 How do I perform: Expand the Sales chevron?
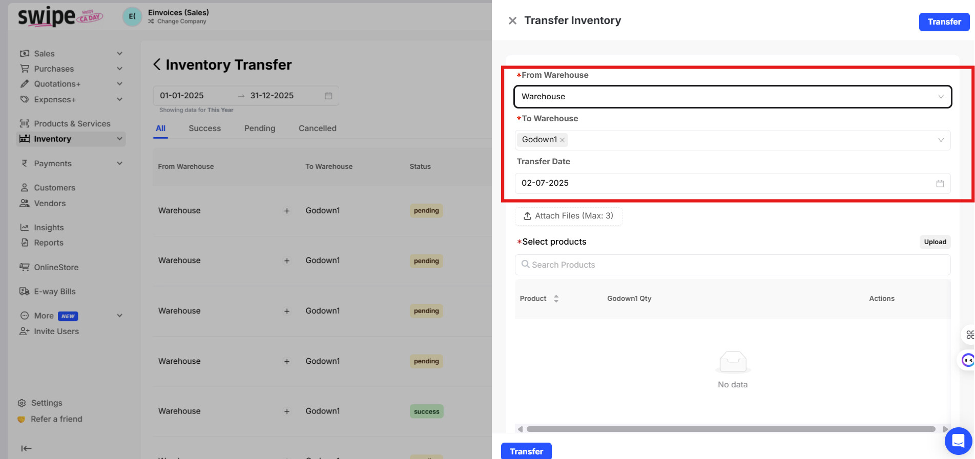[x=119, y=54]
